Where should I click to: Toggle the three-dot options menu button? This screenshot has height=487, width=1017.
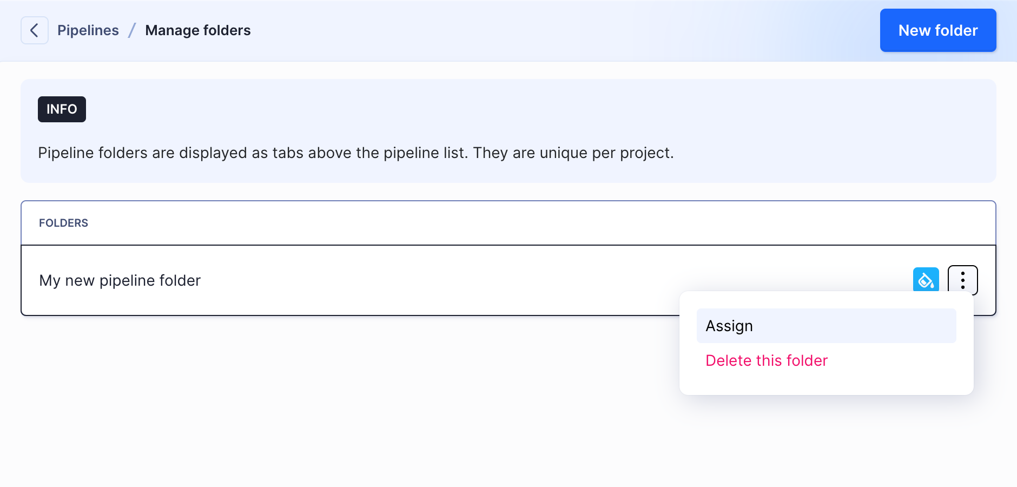(963, 280)
